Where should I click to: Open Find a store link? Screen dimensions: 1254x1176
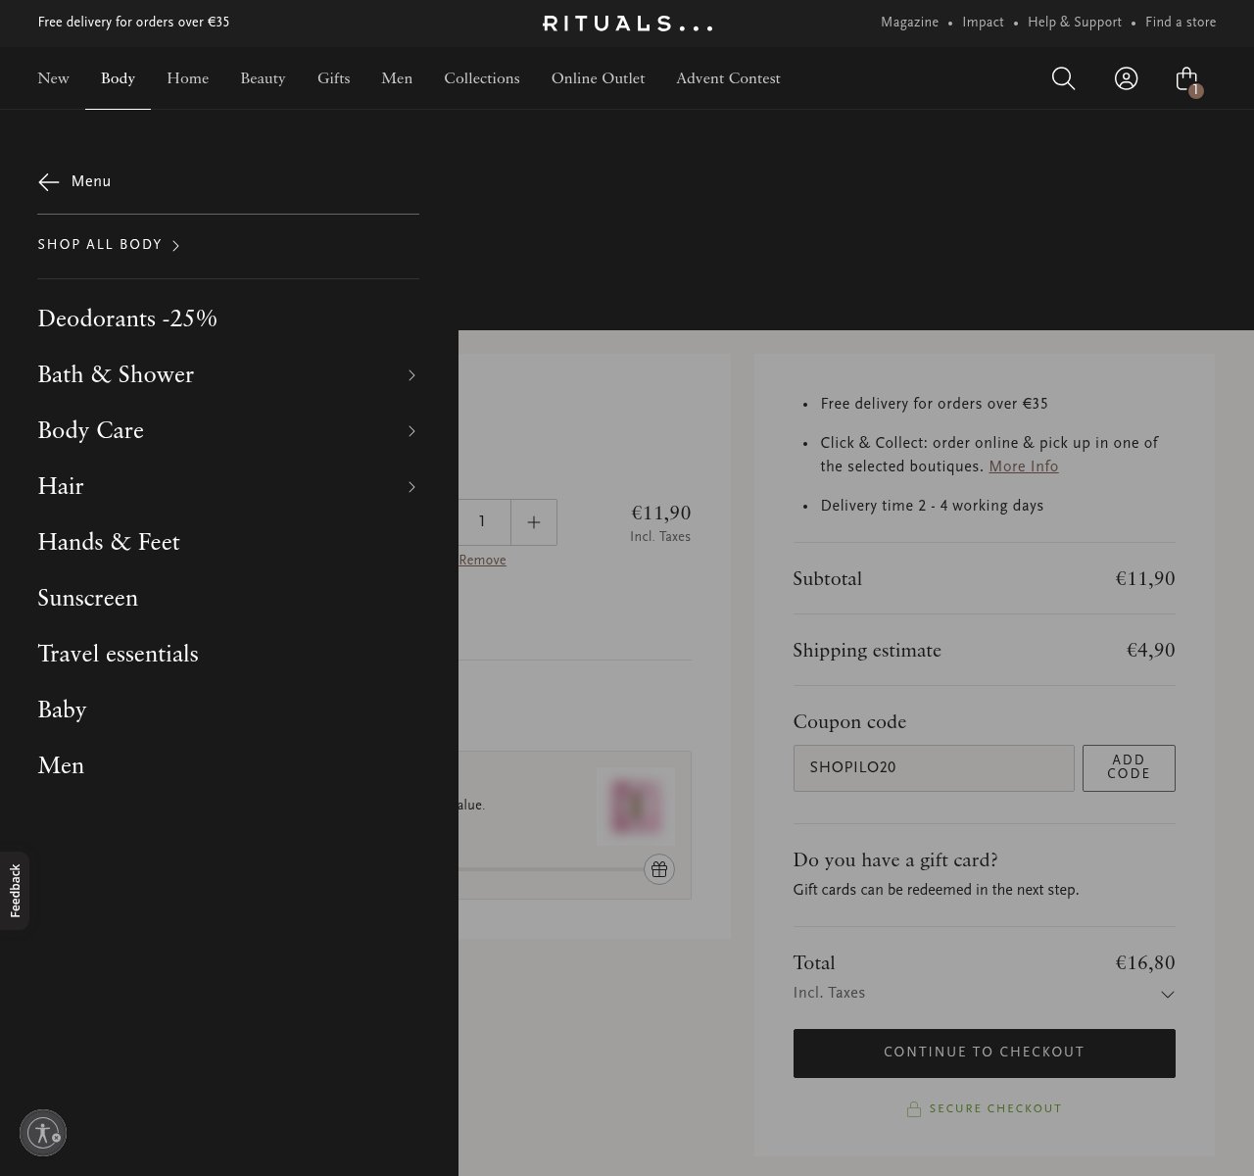[1181, 23]
